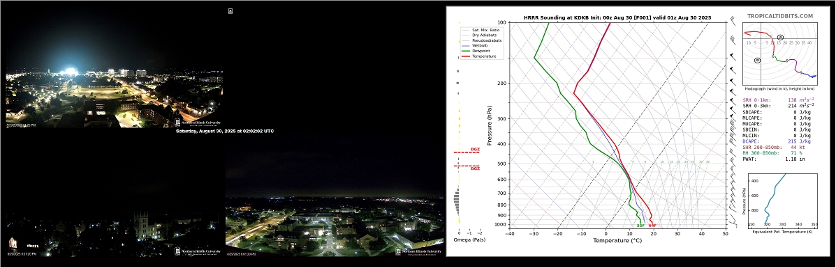Click the lower red DGZ marker

(467, 167)
